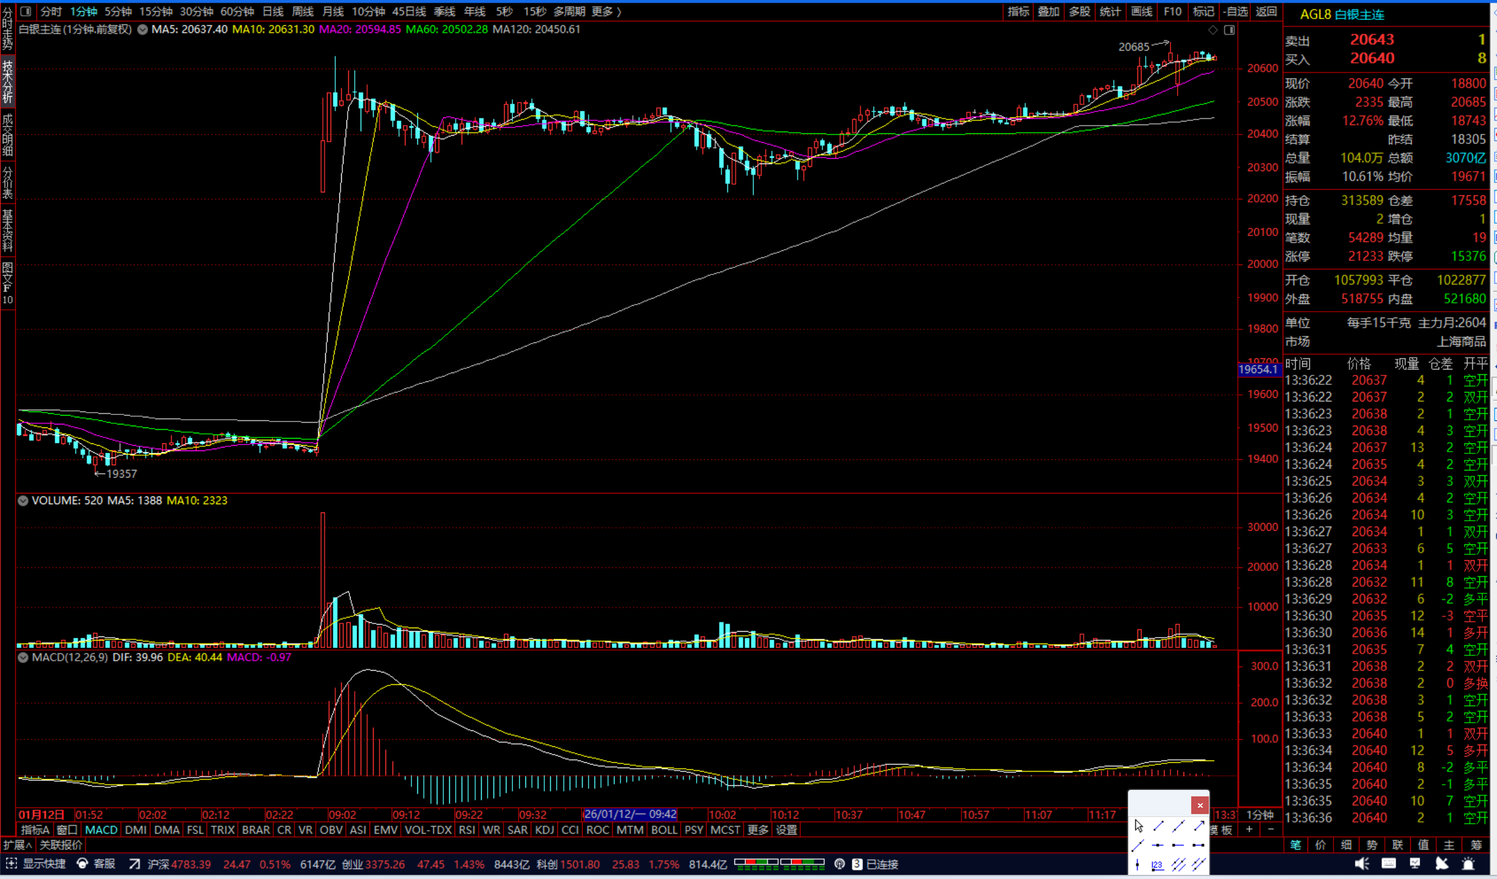Open the customer service headset icon
The height and width of the screenshot is (879, 1497).
pos(83,864)
